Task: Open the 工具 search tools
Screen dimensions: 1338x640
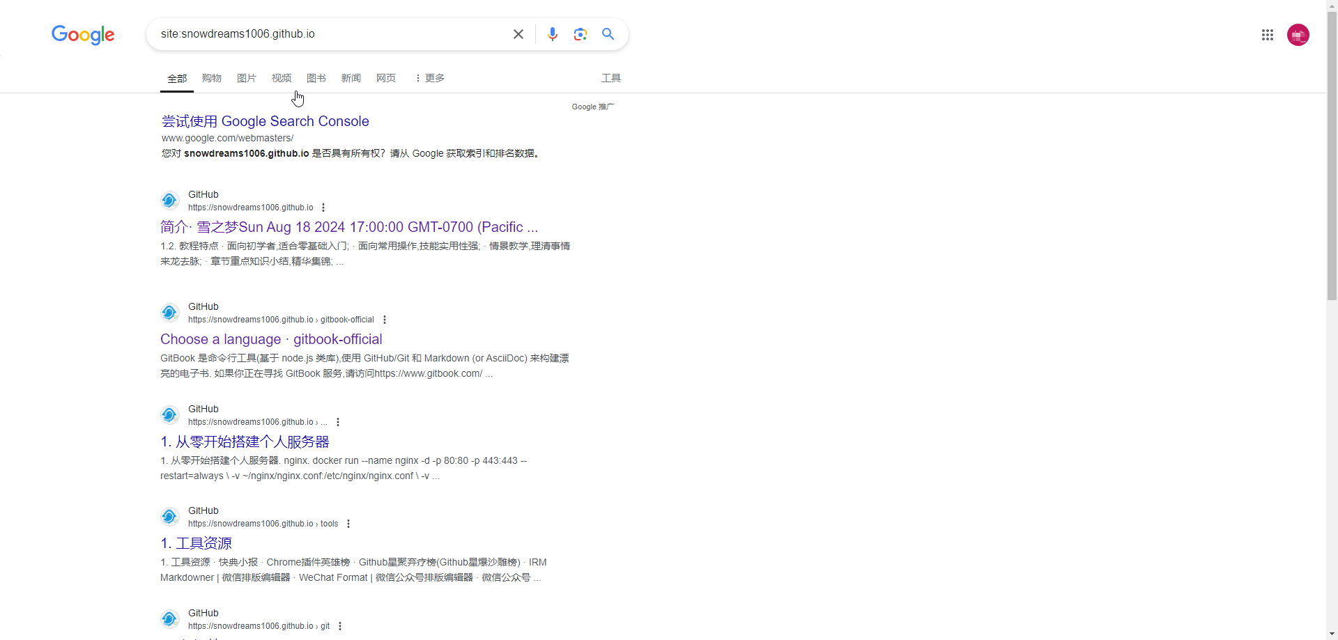Action: pyautogui.click(x=610, y=78)
